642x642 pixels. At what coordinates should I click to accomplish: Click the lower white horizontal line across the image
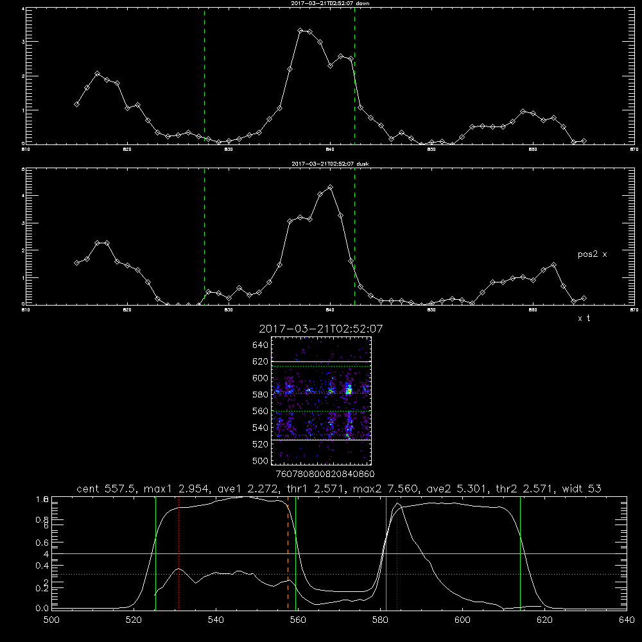coord(321,440)
